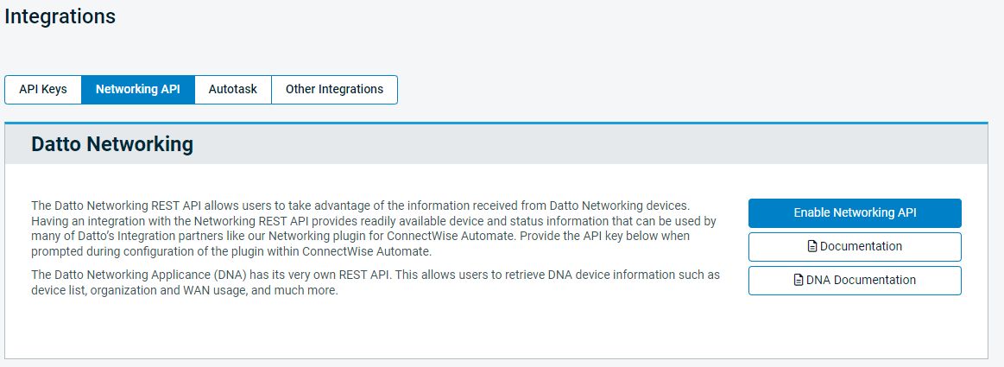Click the Datto Networking panel title
The height and width of the screenshot is (367, 1004).
pyautogui.click(x=112, y=144)
